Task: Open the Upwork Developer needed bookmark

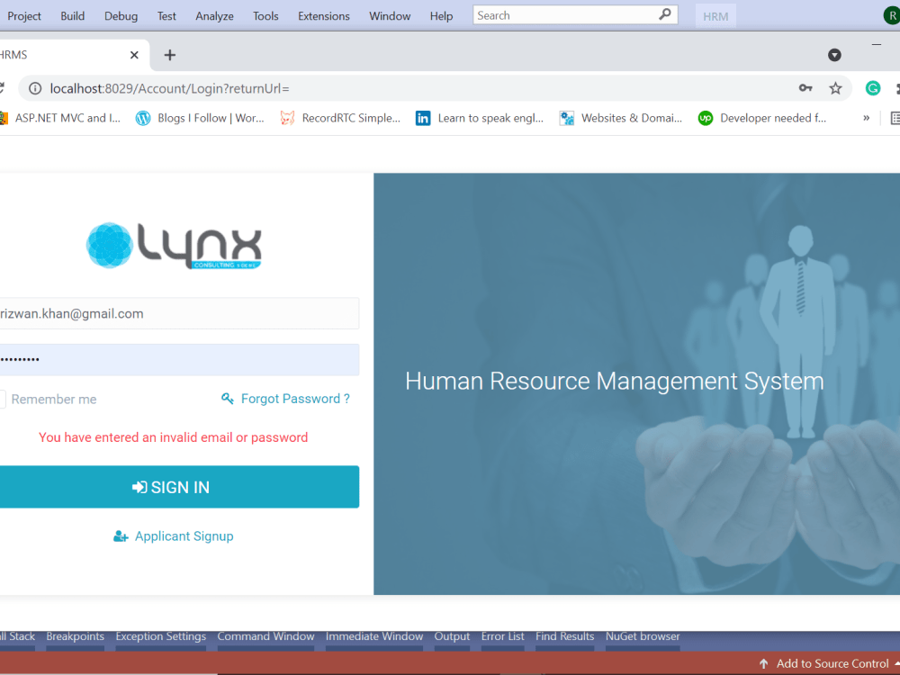Action: (762, 118)
